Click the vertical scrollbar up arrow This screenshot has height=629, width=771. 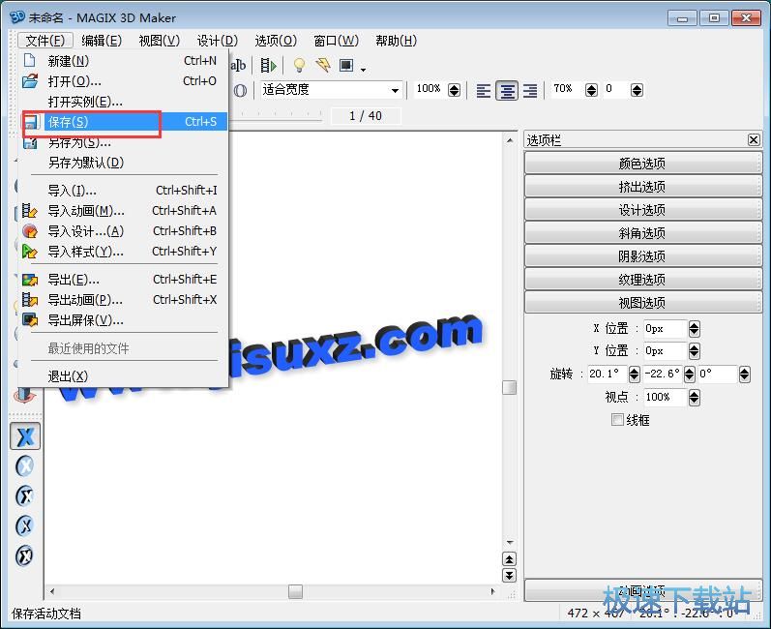pyautogui.click(x=510, y=140)
